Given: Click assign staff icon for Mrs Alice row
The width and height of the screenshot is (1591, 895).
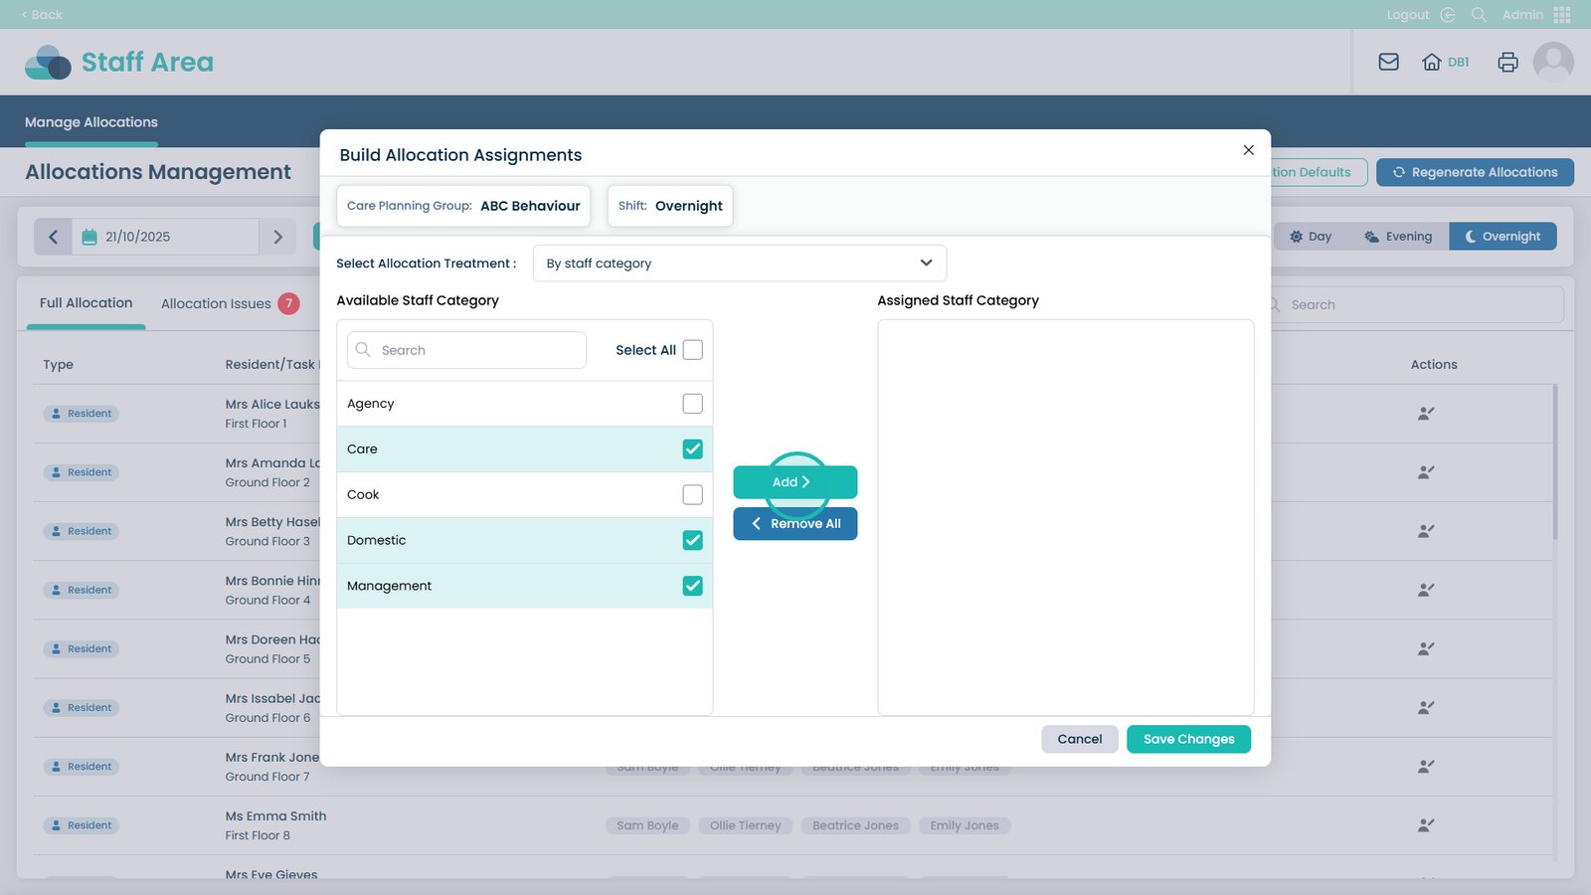Looking at the screenshot, I should tap(1425, 414).
